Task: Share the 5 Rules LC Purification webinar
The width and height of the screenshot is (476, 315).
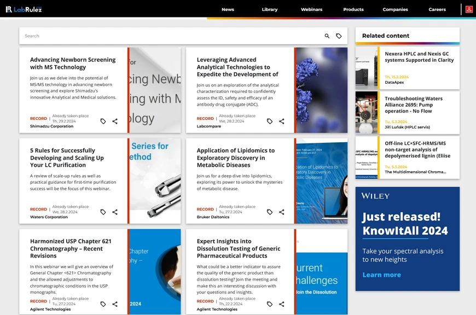Action: click(115, 212)
